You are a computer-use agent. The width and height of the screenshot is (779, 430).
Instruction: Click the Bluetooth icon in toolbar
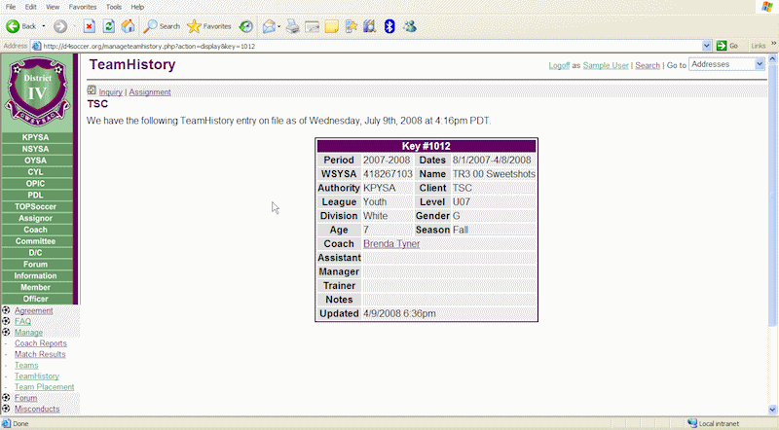(389, 26)
